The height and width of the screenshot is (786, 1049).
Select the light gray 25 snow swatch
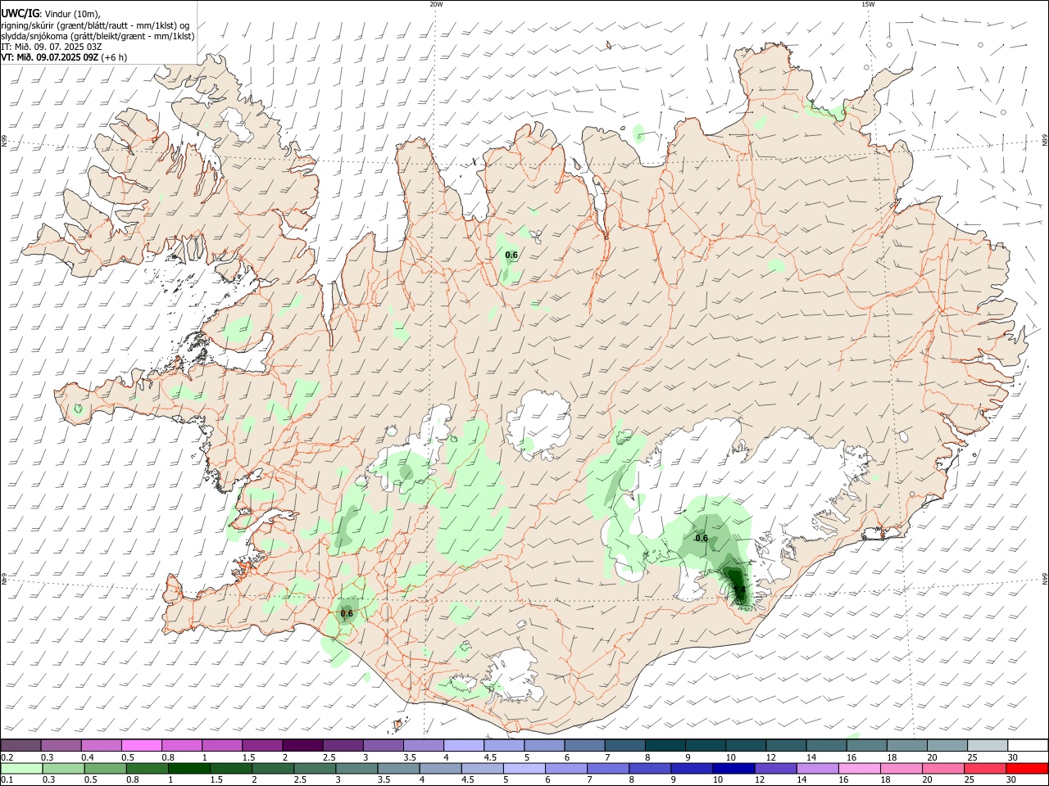[988, 746]
